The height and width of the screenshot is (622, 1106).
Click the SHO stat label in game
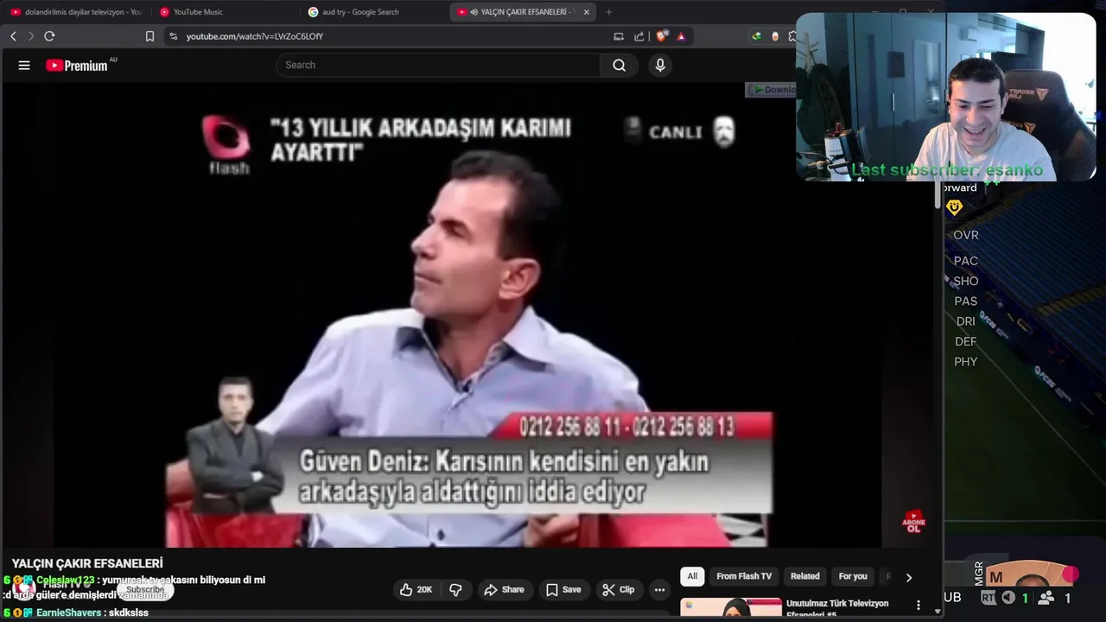[x=966, y=281]
